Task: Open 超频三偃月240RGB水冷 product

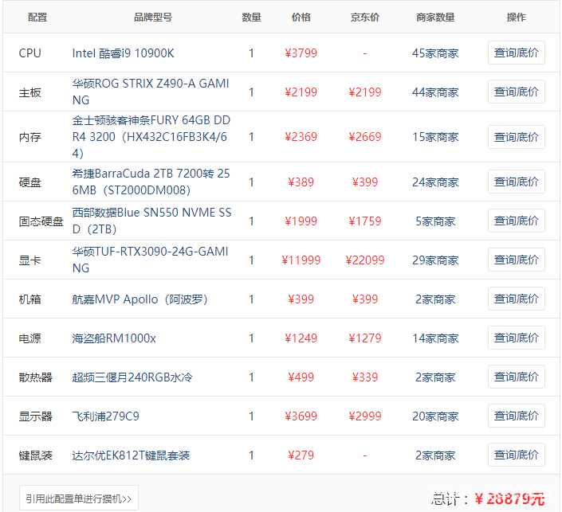Action: [x=132, y=377]
